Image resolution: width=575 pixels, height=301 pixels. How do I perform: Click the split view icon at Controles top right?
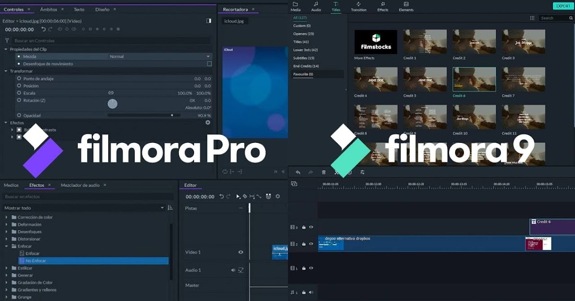[209, 21]
